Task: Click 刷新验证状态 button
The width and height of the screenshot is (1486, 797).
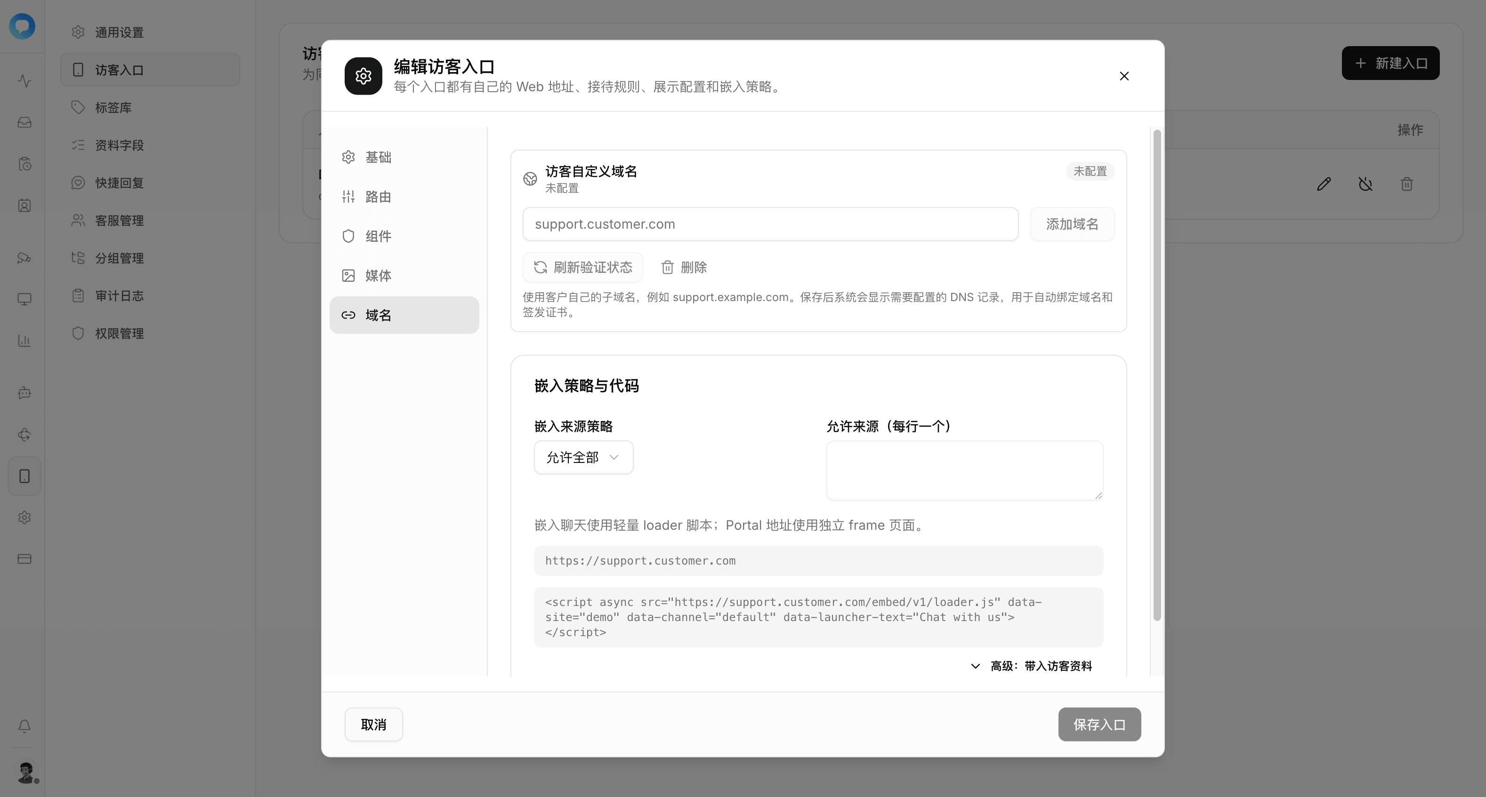Action: (582, 267)
